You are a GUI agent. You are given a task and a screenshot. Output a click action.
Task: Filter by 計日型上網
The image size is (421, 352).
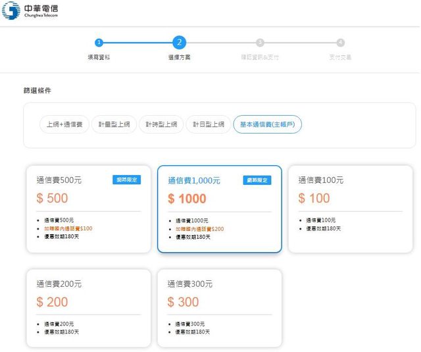point(209,124)
